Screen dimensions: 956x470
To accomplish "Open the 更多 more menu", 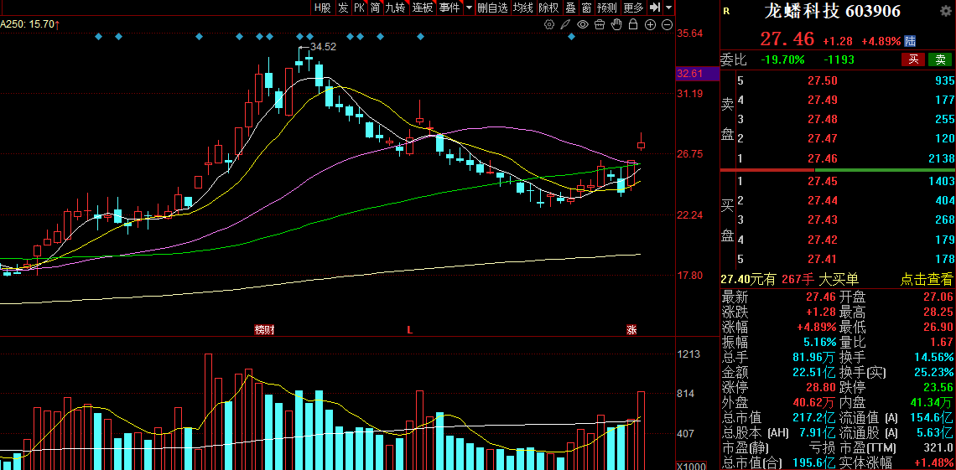I will (633, 8).
